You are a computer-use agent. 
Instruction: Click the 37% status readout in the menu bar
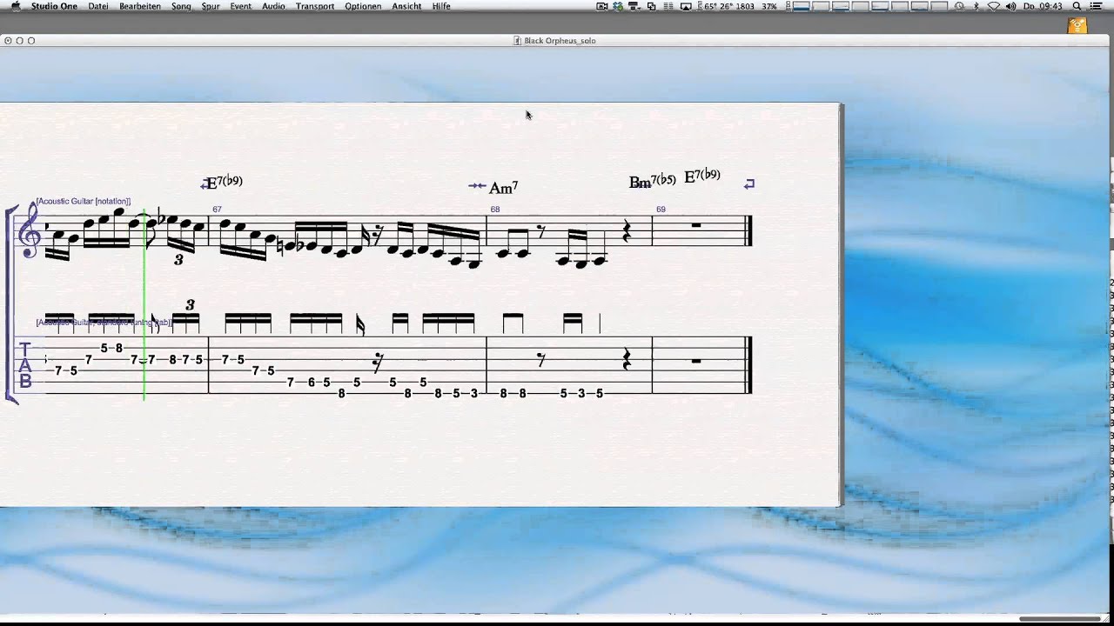pos(769,6)
